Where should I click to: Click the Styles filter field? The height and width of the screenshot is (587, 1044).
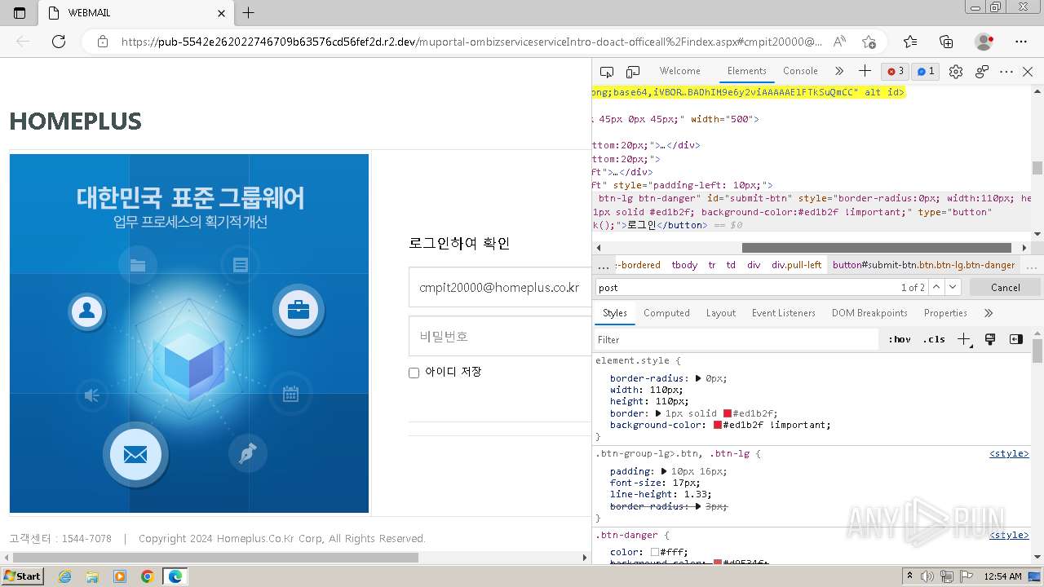point(736,339)
